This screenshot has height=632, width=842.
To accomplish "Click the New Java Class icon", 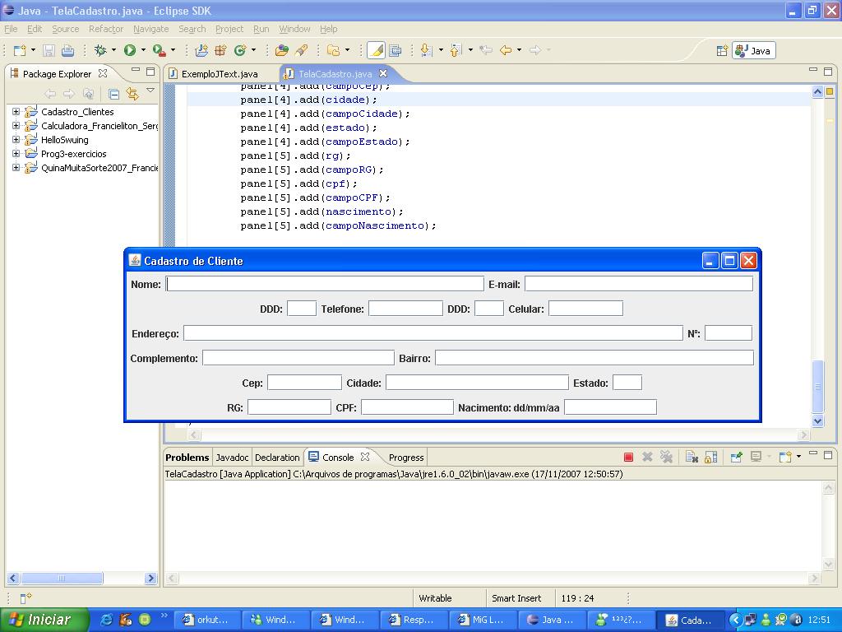I will [x=240, y=50].
